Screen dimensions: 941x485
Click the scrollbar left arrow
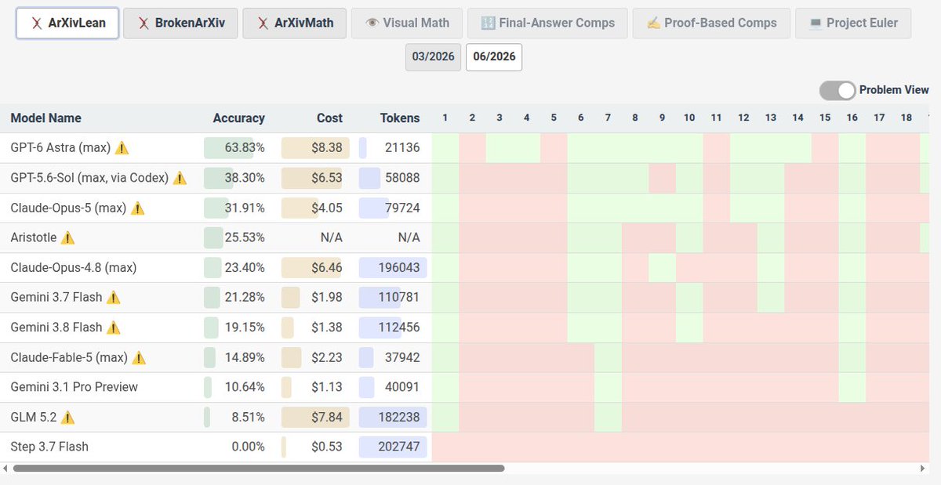pos(6,469)
